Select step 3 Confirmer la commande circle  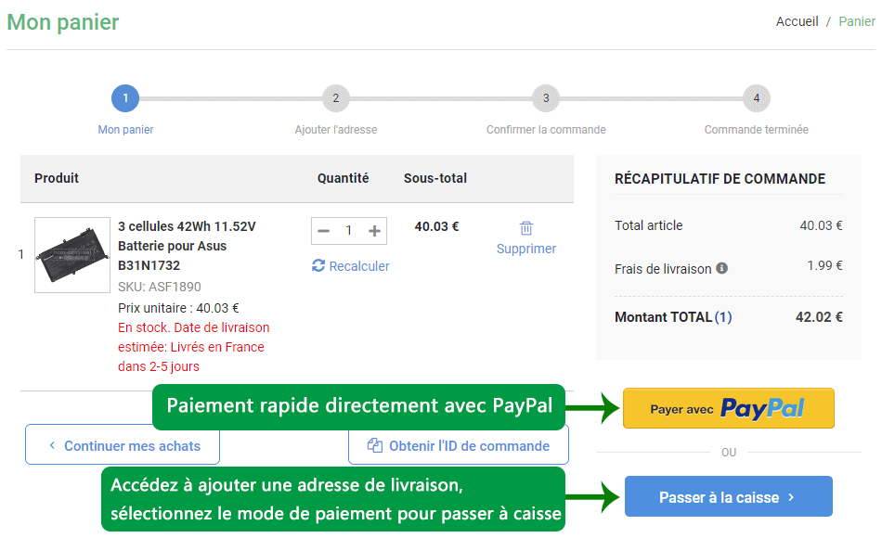click(x=546, y=98)
